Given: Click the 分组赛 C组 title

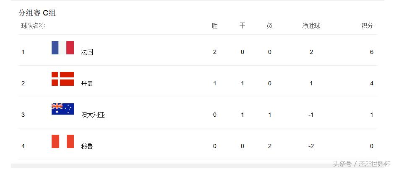Looking at the screenshot, I should click(x=37, y=13).
